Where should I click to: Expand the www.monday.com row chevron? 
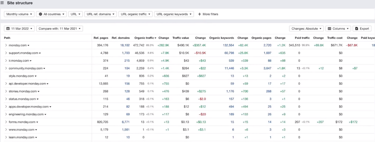(6, 130)
